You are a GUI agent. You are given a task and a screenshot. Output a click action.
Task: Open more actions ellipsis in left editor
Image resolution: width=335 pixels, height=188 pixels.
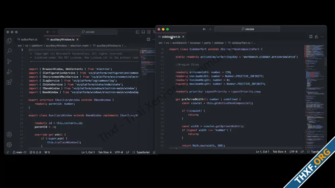click(154, 39)
